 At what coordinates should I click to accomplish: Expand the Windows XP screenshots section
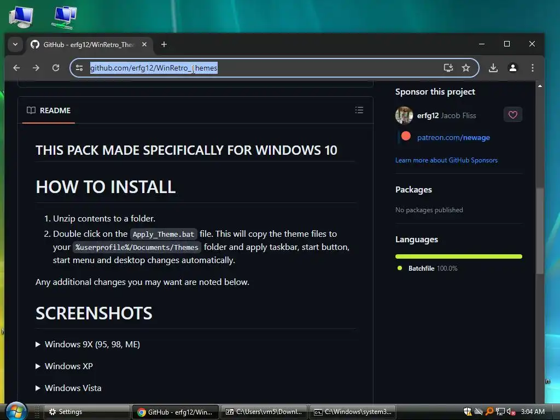pyautogui.click(x=65, y=366)
